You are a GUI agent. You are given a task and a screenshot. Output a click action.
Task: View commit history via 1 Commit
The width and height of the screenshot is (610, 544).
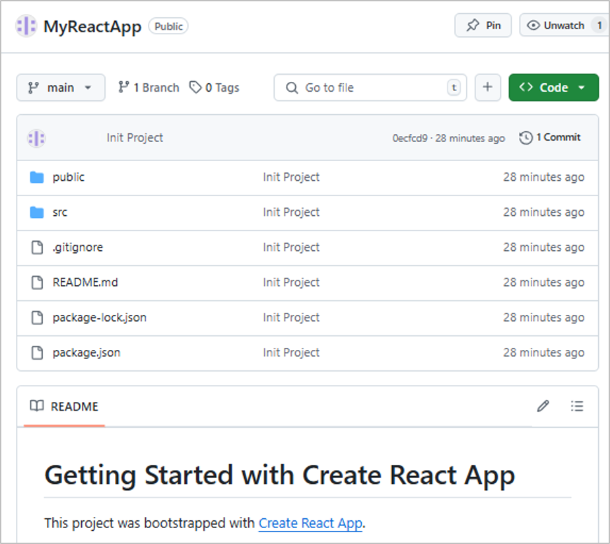click(x=550, y=137)
